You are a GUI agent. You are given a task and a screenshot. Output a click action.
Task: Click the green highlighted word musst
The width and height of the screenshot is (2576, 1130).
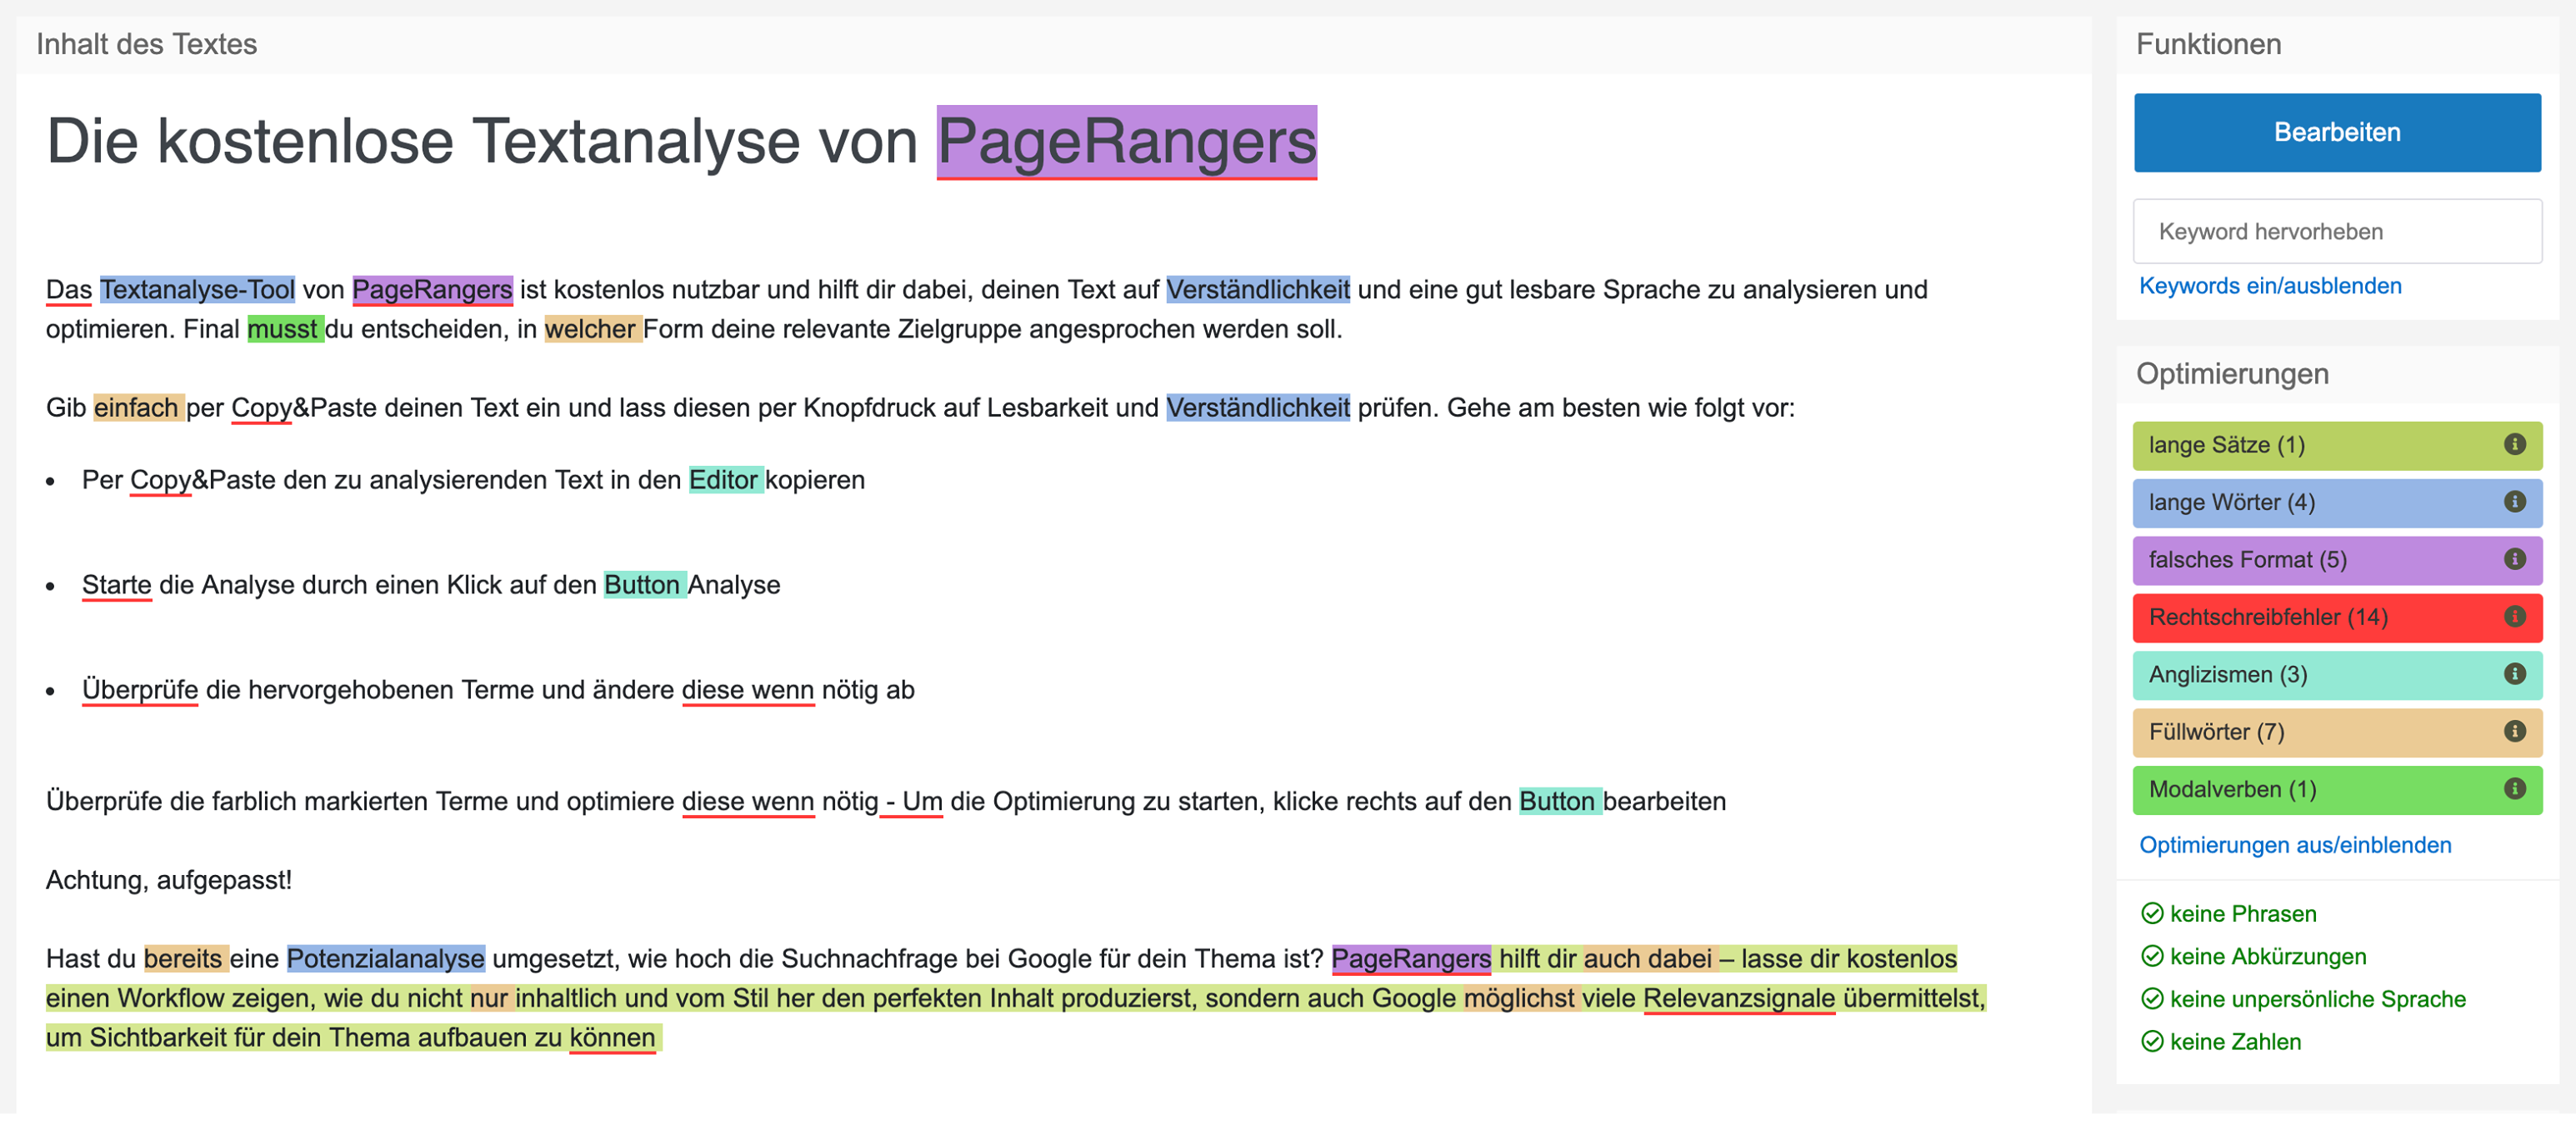click(x=285, y=329)
